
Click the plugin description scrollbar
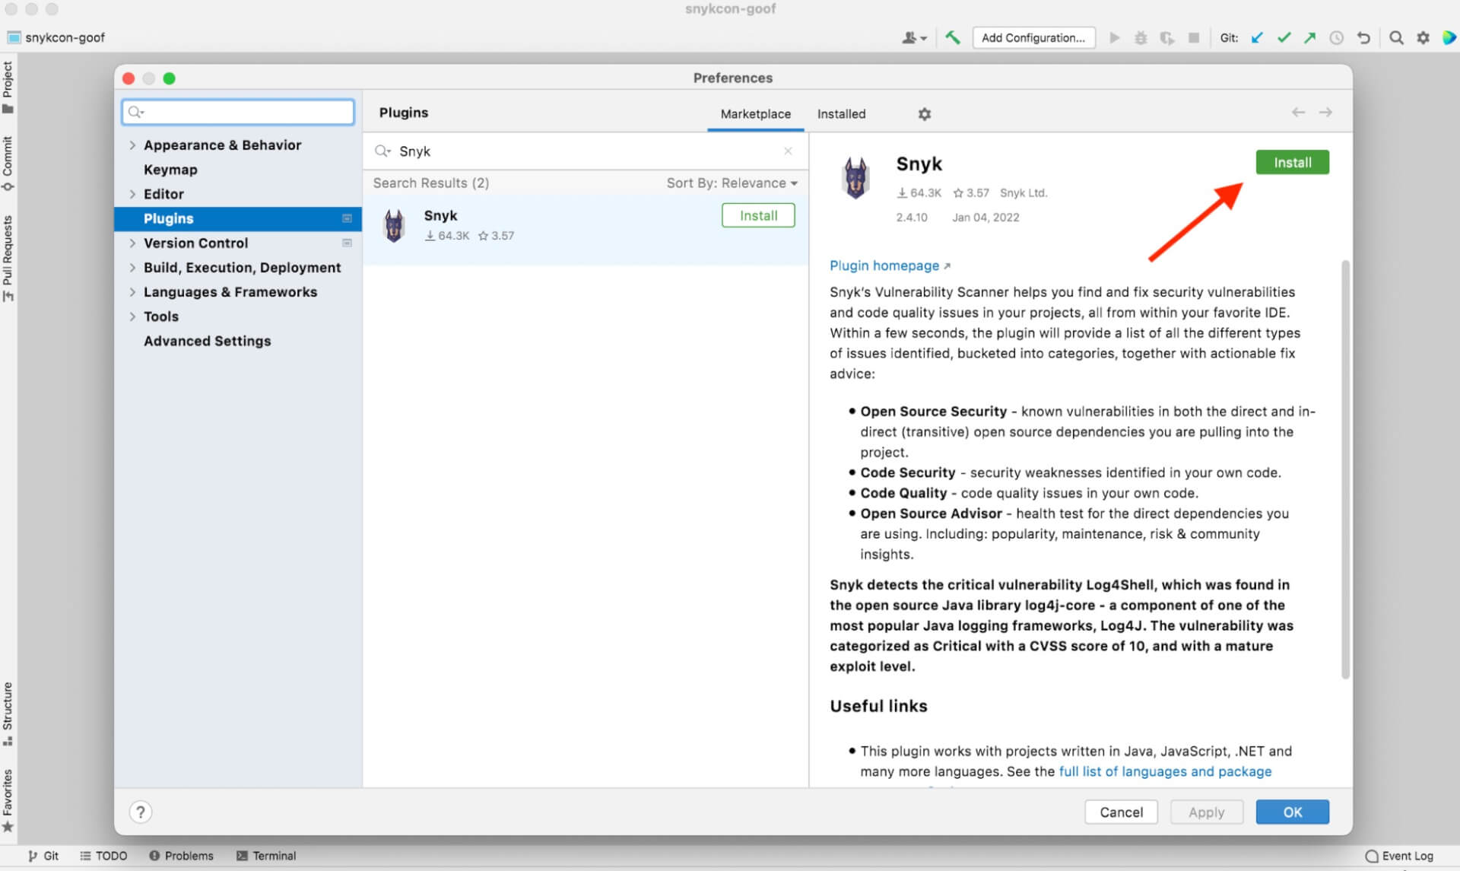pyautogui.click(x=1345, y=469)
